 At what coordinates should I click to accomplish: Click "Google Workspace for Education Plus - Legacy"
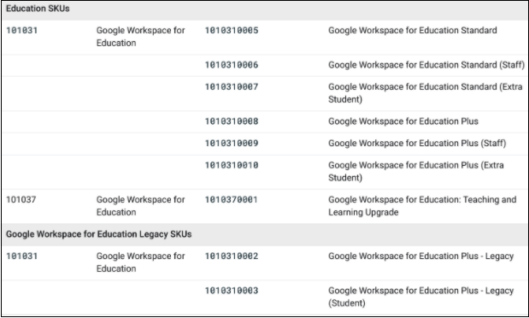(420, 256)
